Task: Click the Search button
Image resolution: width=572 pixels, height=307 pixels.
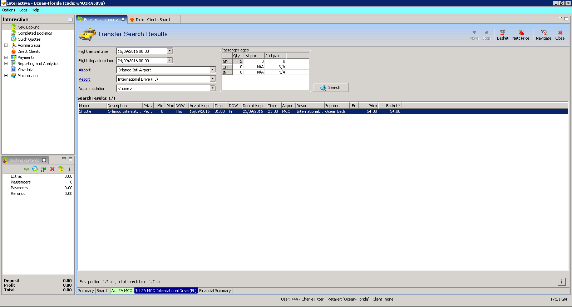Action: 330,87
